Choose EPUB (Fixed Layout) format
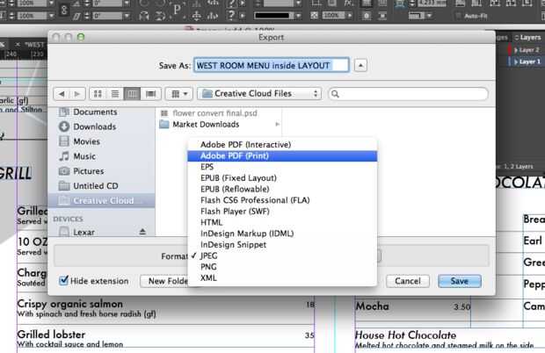Image resolution: width=545 pixels, height=353 pixels. pos(282,178)
